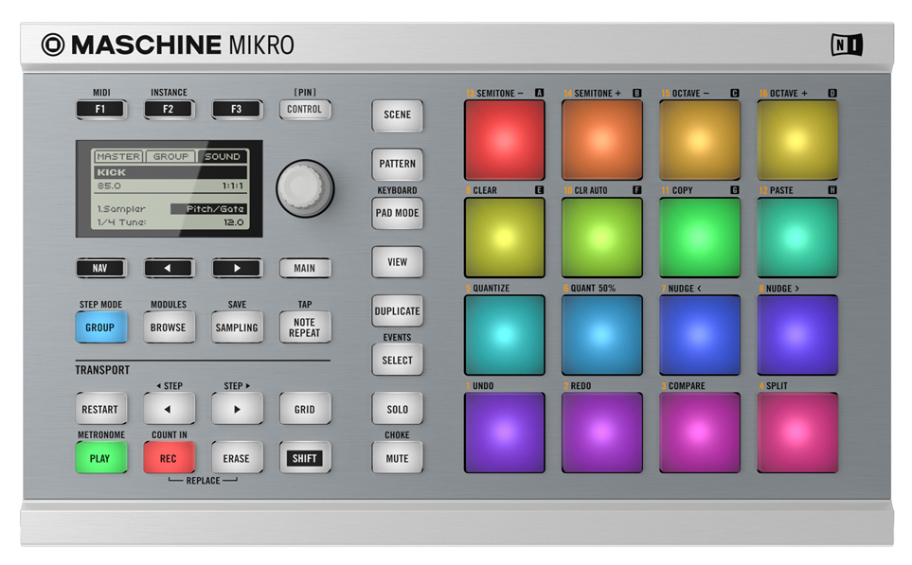This screenshot has width=912, height=565.
Task: Toggle the blue GROUP button
Action: [x=100, y=327]
